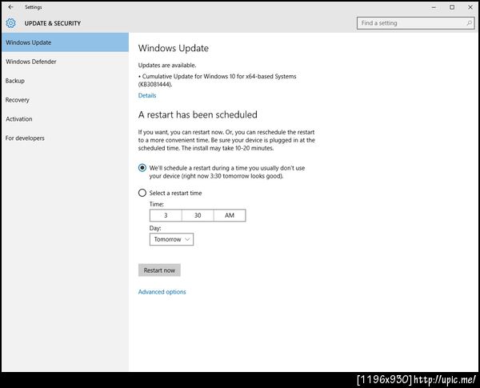This screenshot has height=388, width=480.
Task: Click the UPDATE & SECURITY title text
Action: coord(53,23)
